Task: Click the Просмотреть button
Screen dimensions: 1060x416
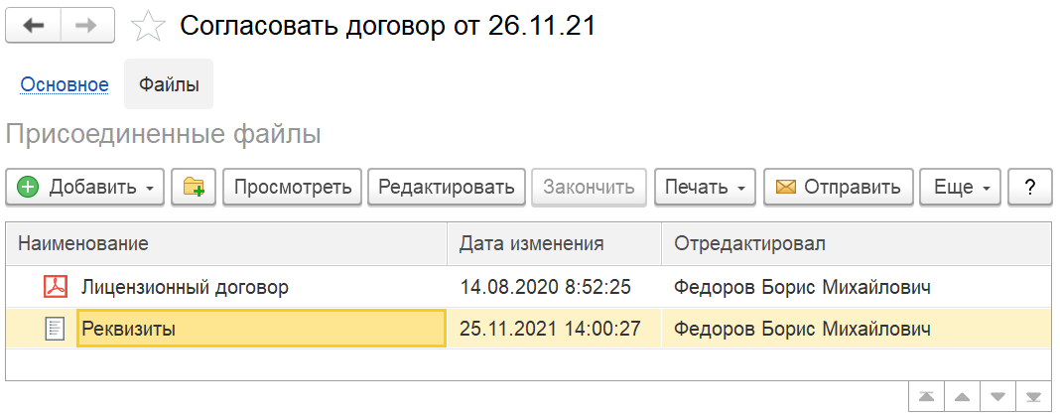Action: [292, 188]
